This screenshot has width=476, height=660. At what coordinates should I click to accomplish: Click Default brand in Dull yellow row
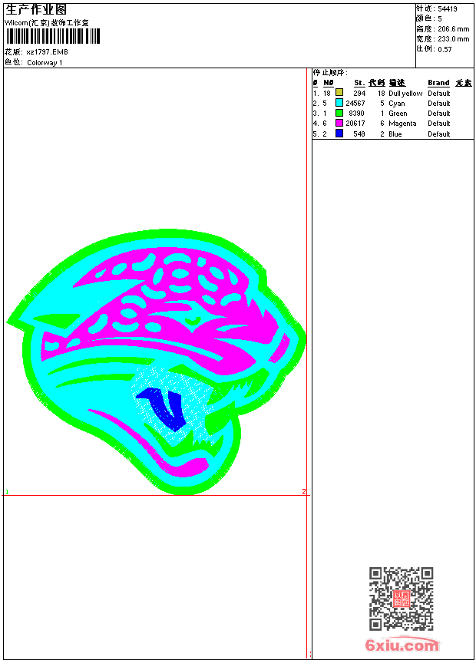(x=439, y=94)
